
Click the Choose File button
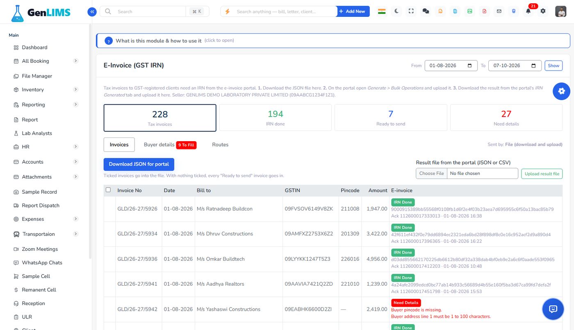(x=431, y=174)
